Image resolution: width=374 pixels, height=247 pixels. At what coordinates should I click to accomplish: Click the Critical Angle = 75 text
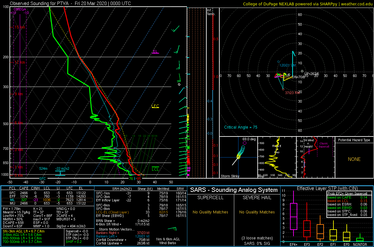pyautogui.click(x=241, y=127)
